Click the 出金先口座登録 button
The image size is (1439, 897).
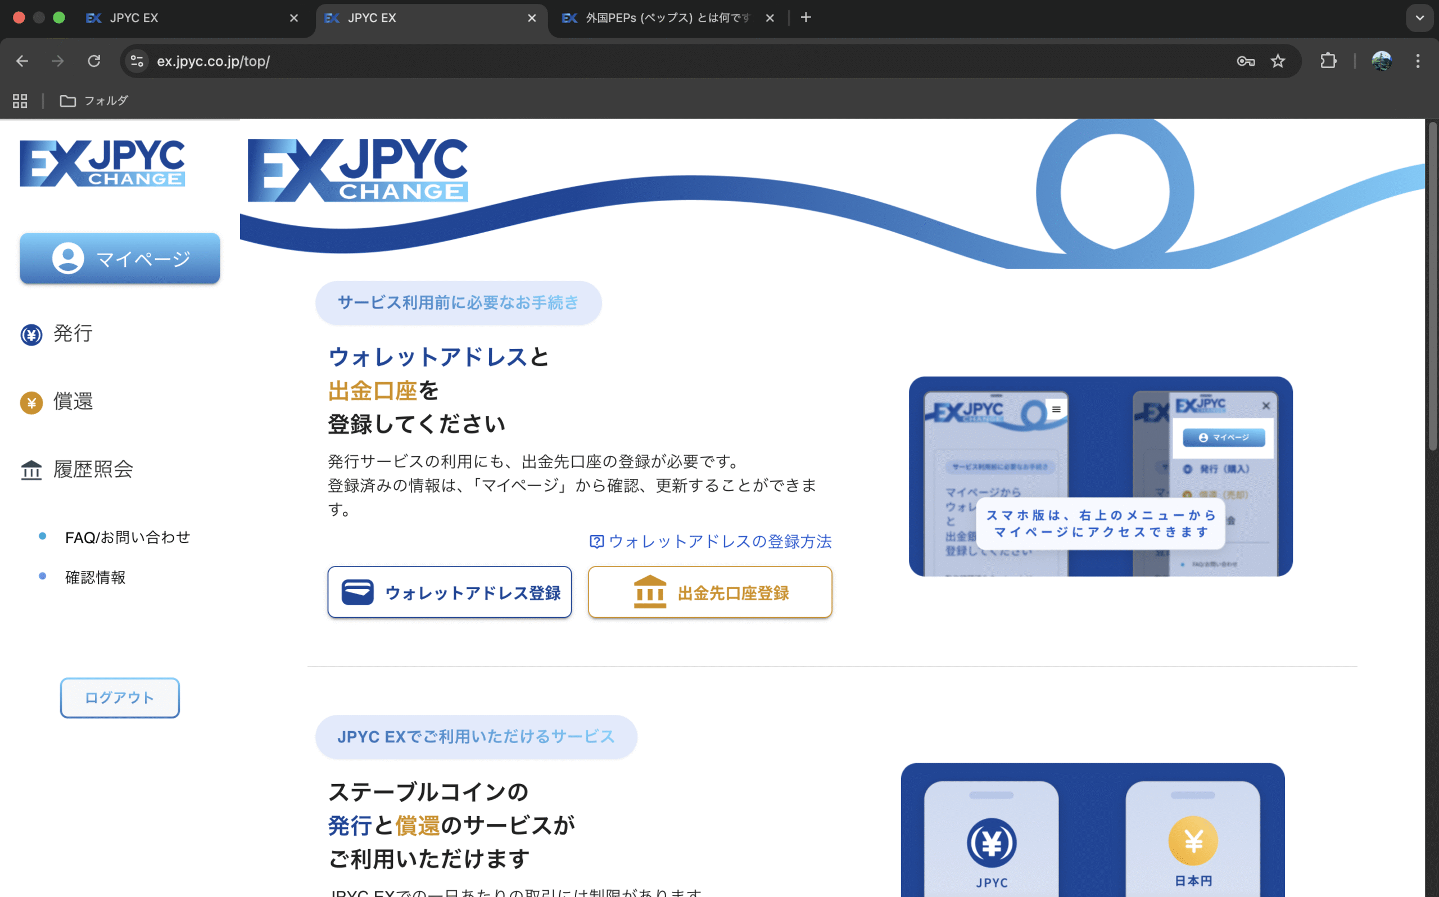710,592
